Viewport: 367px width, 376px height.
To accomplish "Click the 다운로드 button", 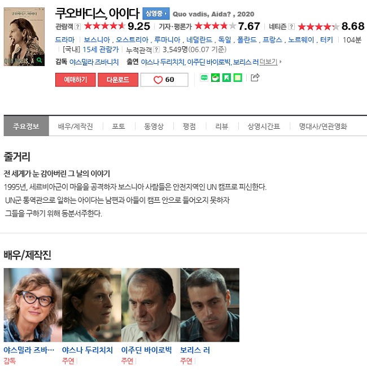I will click(118, 80).
